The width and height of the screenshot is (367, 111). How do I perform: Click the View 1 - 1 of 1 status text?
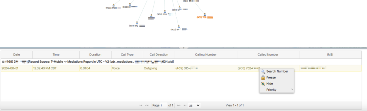point(235,105)
